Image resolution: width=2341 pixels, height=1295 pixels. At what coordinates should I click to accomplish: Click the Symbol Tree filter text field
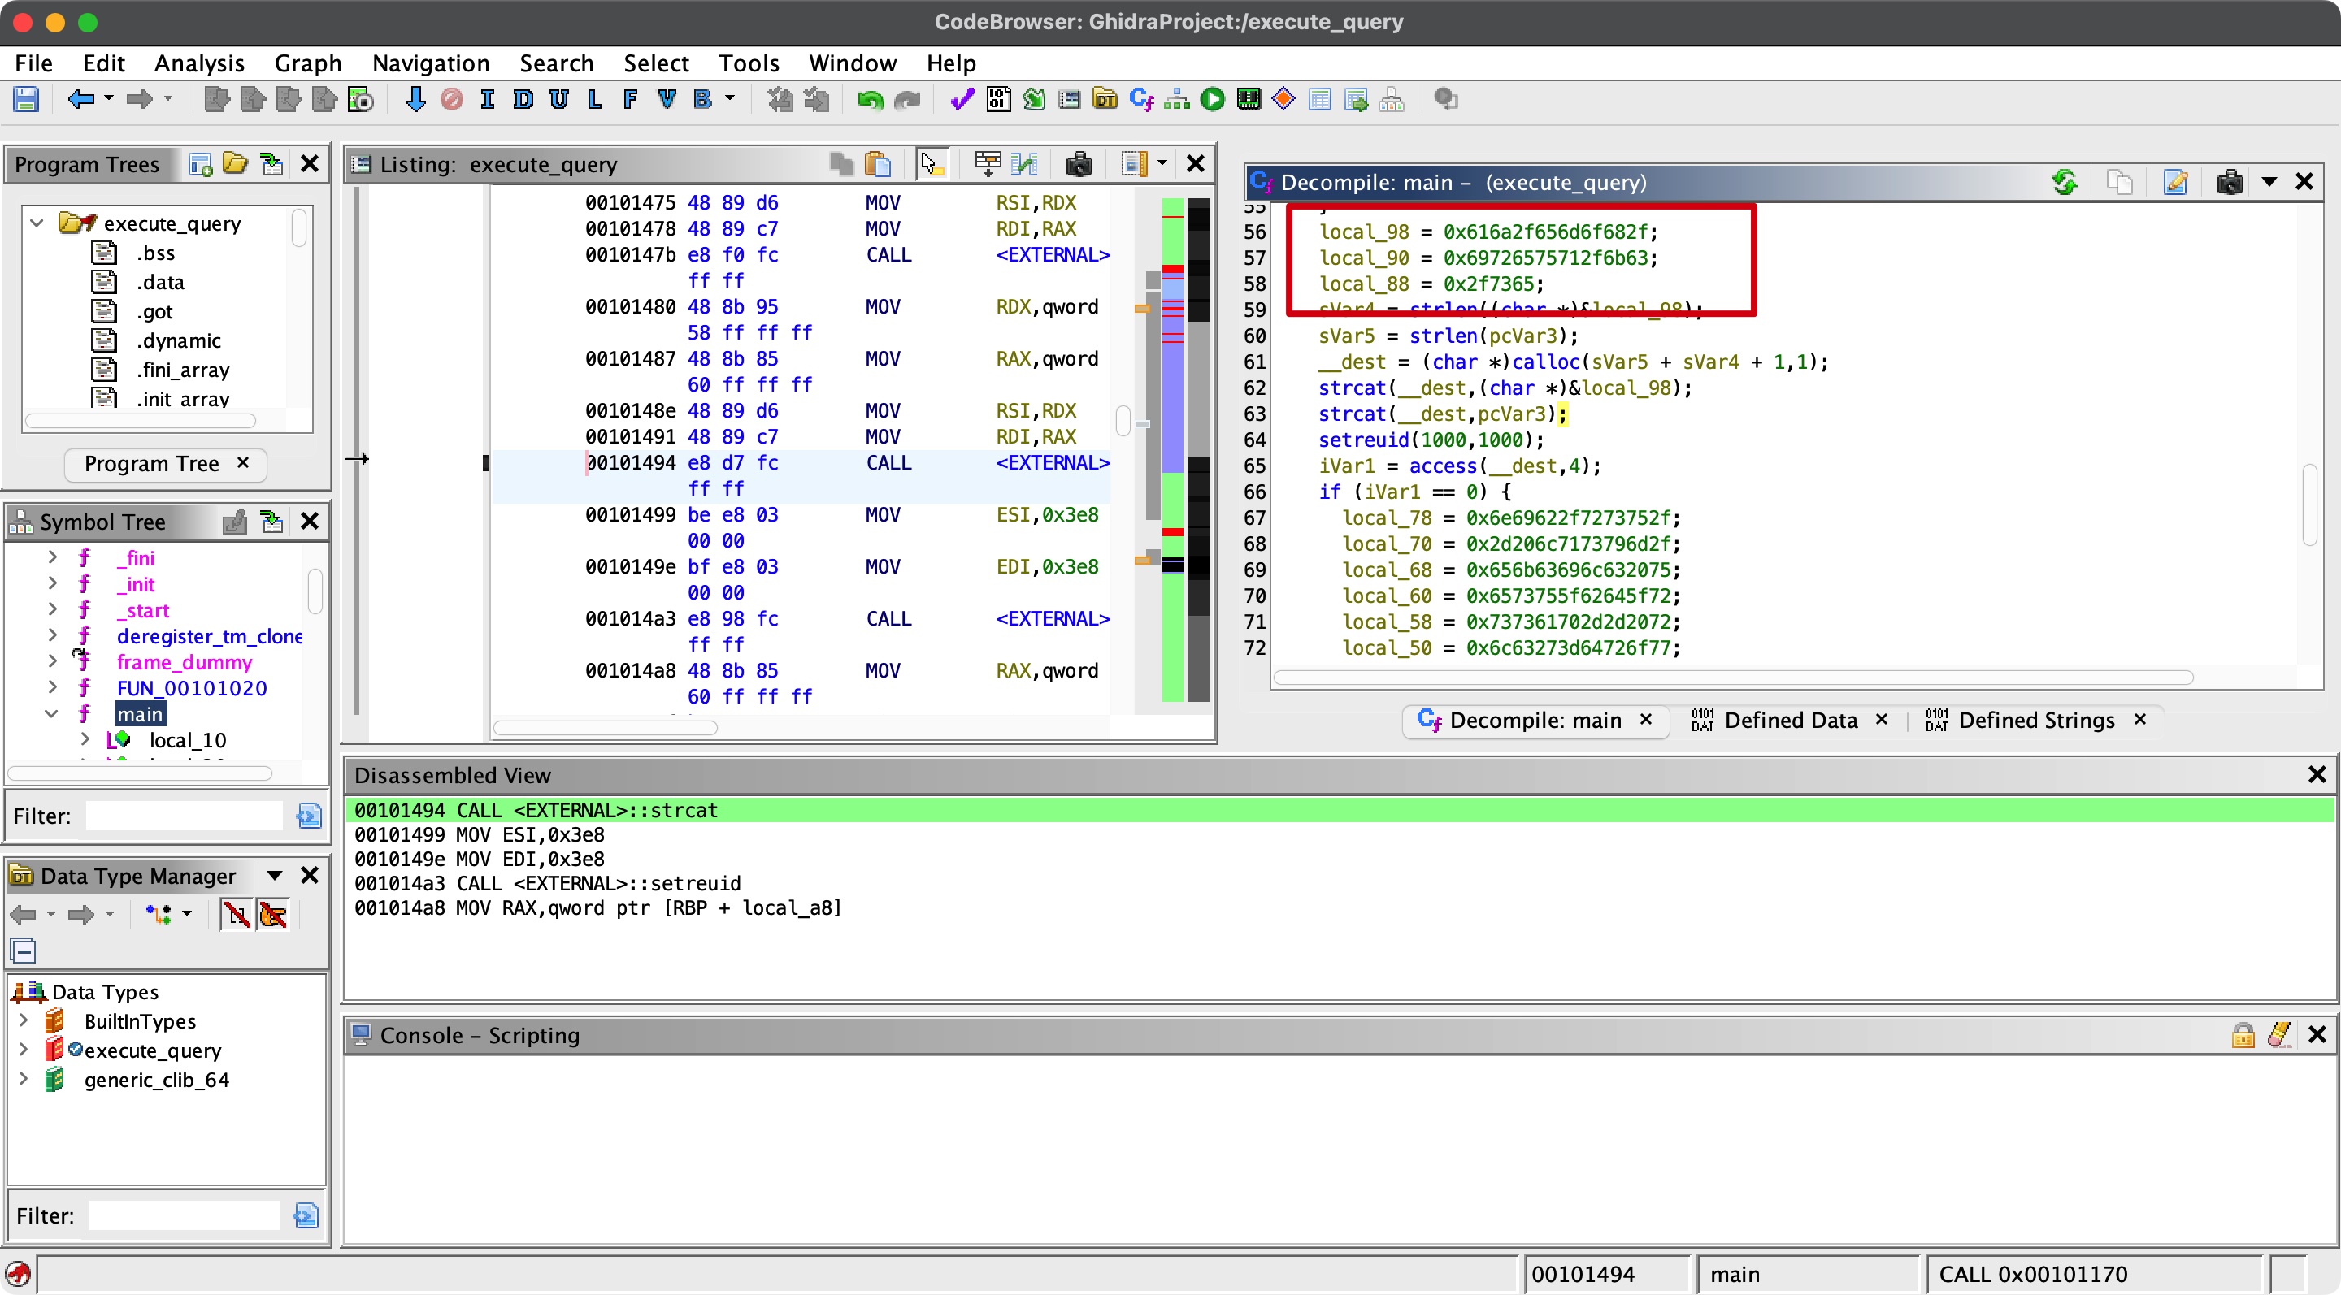tap(184, 816)
